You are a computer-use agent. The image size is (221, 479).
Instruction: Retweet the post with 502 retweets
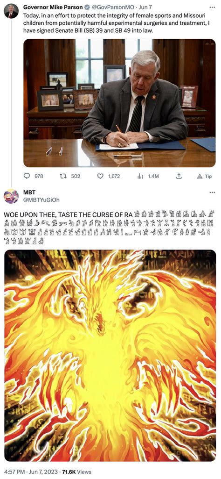[x=63, y=176]
